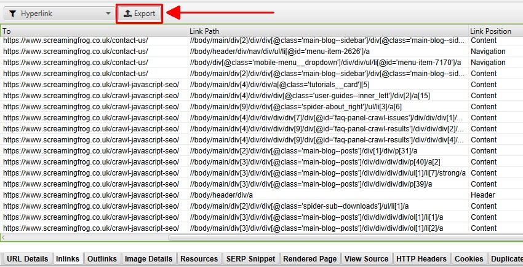Click the horizontal scrollbar thumb
The height and width of the screenshot is (267, 523).
tap(346, 238)
